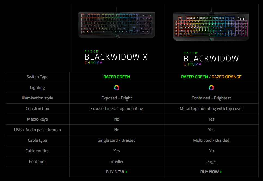Click Chroma color wheel icon under BlackWidow X

[x=117, y=88]
